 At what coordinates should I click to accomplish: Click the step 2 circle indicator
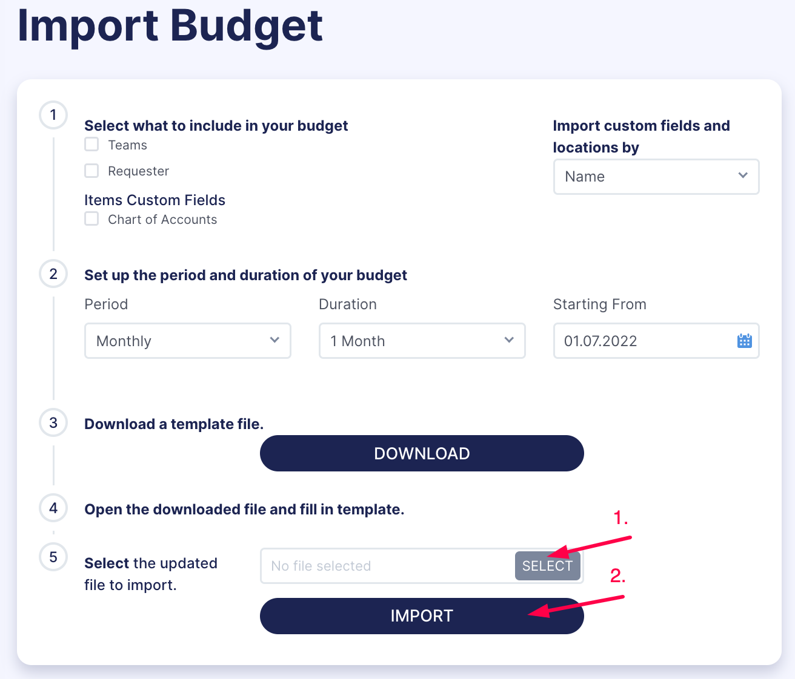click(x=53, y=274)
